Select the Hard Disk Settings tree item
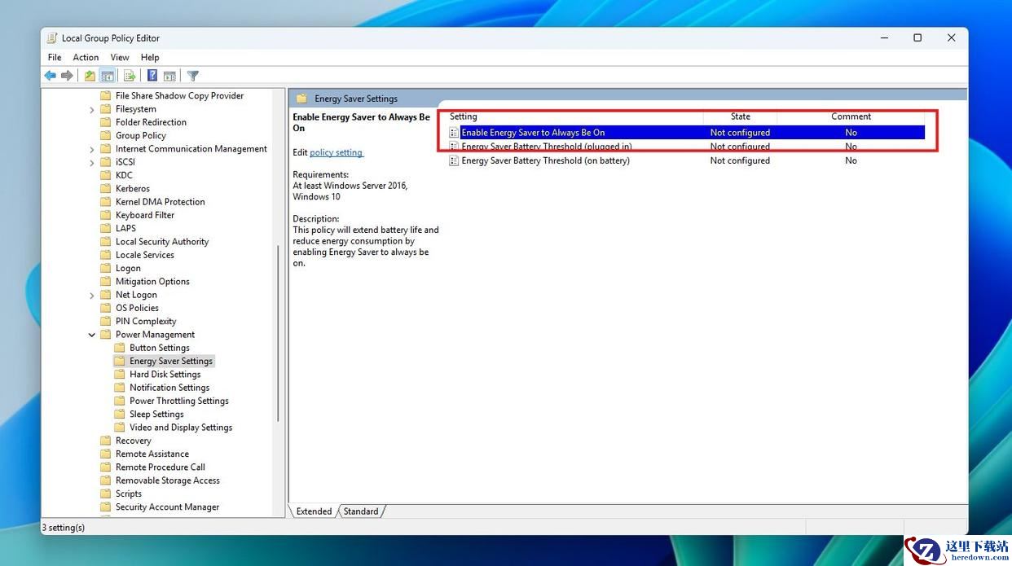Screen dimensions: 1012x566 165,375
